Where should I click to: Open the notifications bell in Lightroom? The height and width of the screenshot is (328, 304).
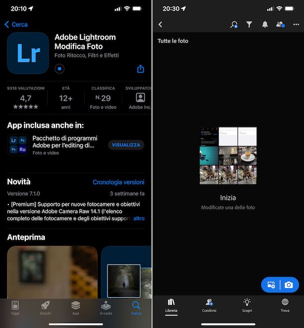[265, 24]
